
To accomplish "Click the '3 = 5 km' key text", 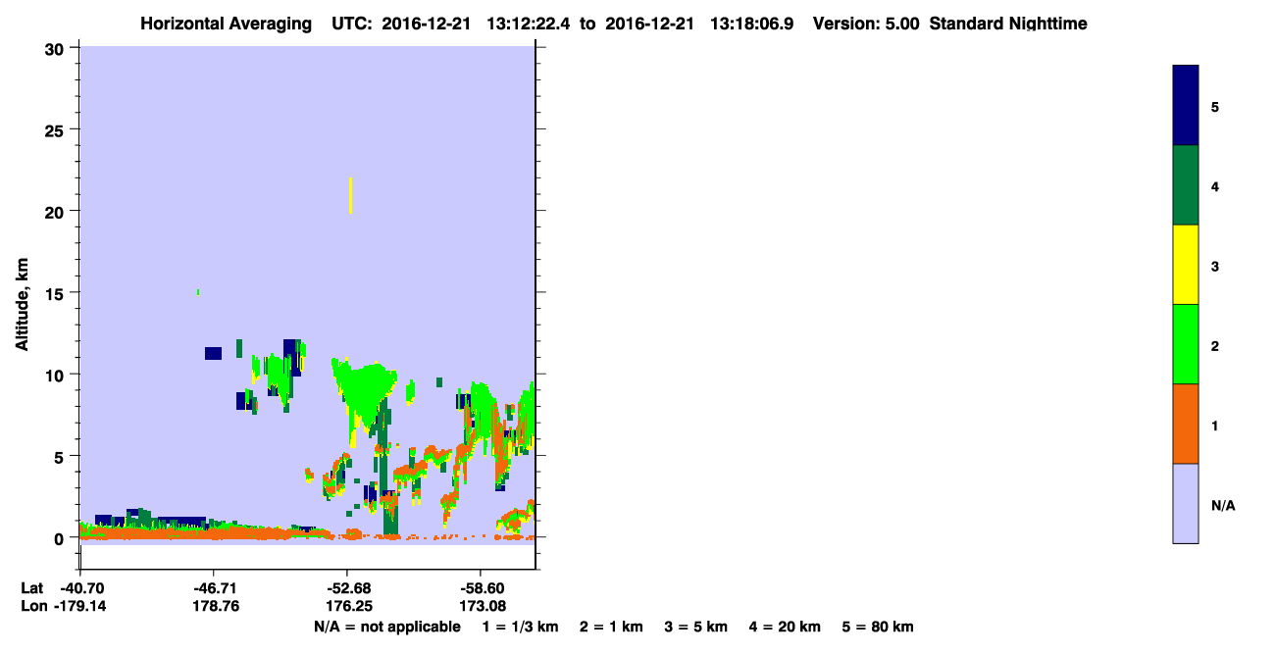I will [696, 627].
